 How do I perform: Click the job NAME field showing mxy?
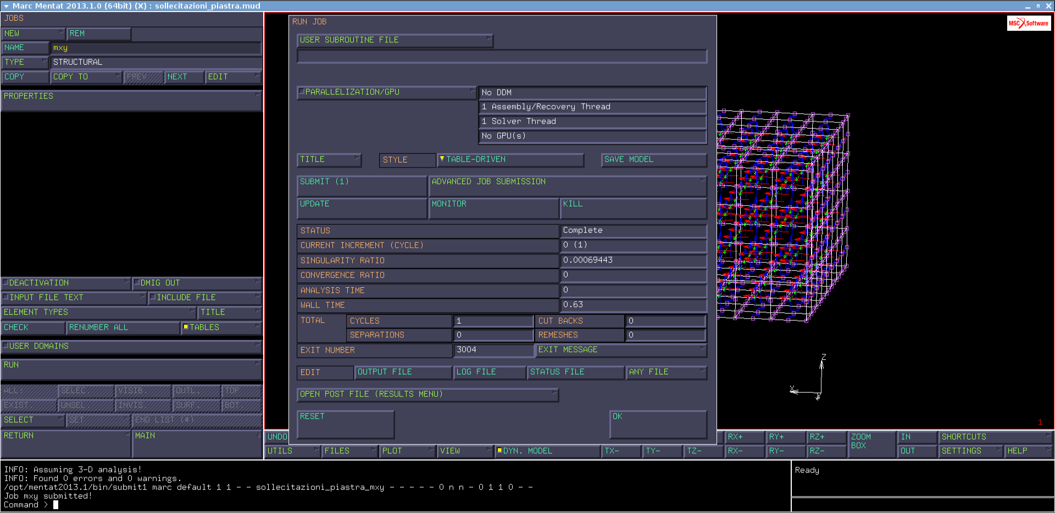(156, 48)
